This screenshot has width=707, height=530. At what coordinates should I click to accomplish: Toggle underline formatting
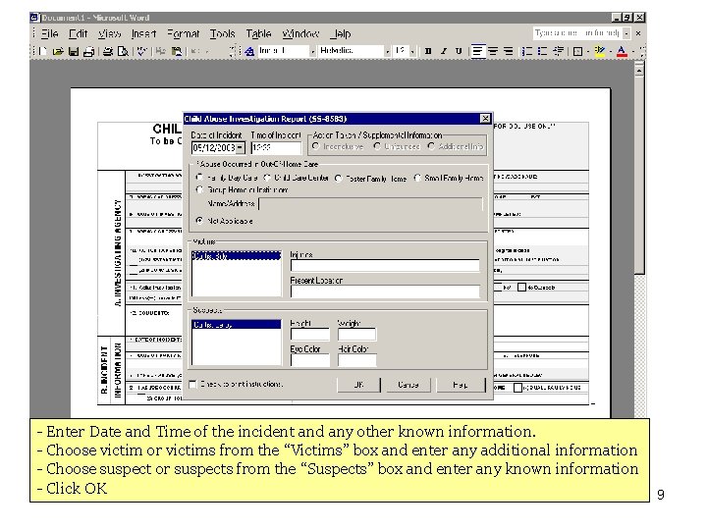click(459, 51)
